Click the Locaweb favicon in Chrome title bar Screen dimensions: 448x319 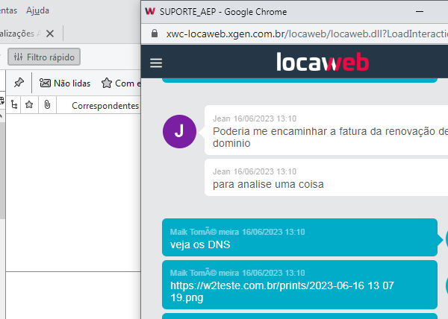(x=150, y=11)
